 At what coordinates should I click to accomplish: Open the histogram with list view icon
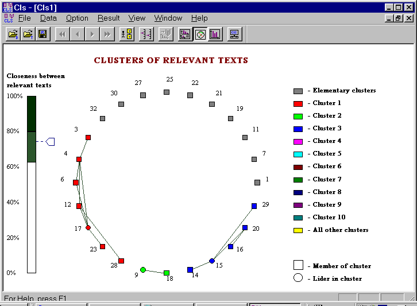pos(185,34)
